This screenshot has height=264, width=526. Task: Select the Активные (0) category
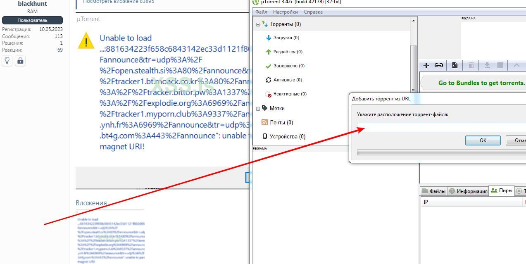click(x=283, y=80)
